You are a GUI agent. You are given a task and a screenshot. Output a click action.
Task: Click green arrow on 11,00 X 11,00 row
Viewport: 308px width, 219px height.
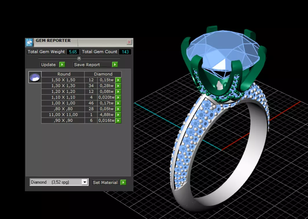pyautogui.click(x=118, y=115)
